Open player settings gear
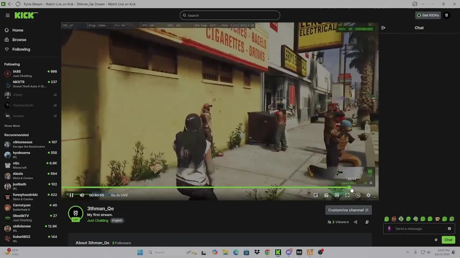The image size is (460, 258). click(368, 195)
